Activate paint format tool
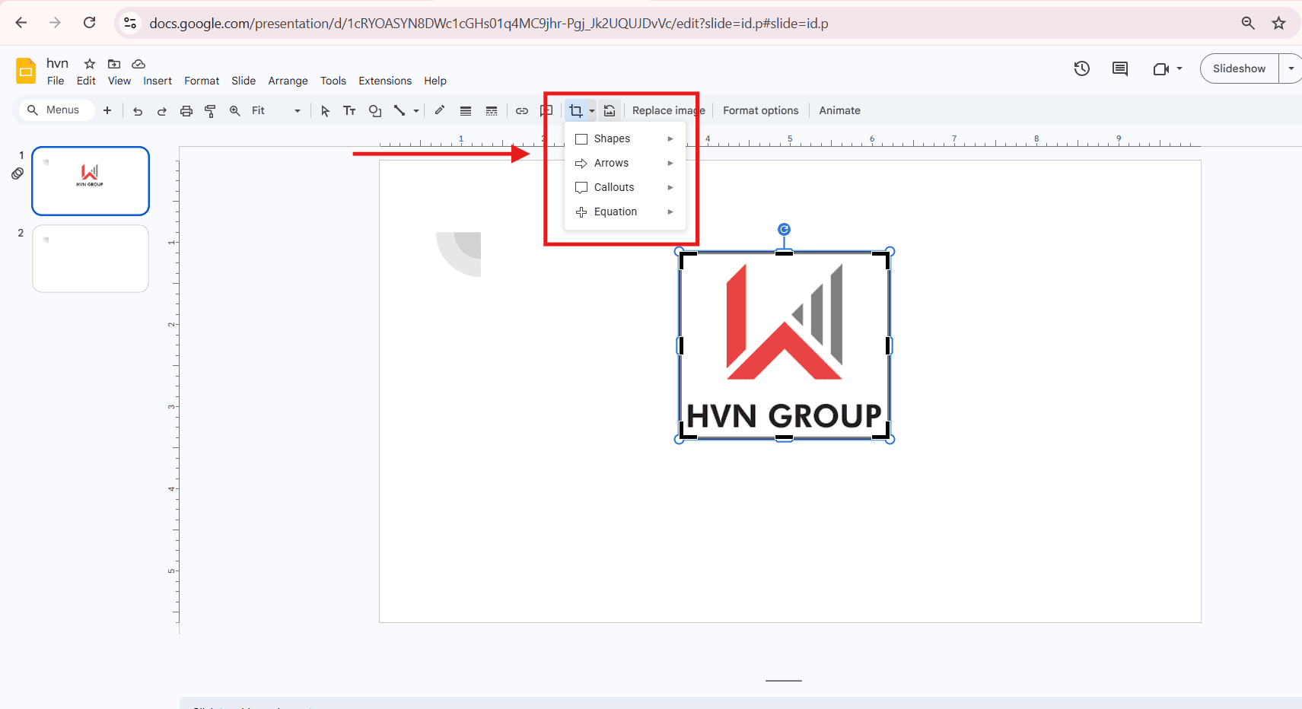Image resolution: width=1302 pixels, height=709 pixels. coord(211,111)
